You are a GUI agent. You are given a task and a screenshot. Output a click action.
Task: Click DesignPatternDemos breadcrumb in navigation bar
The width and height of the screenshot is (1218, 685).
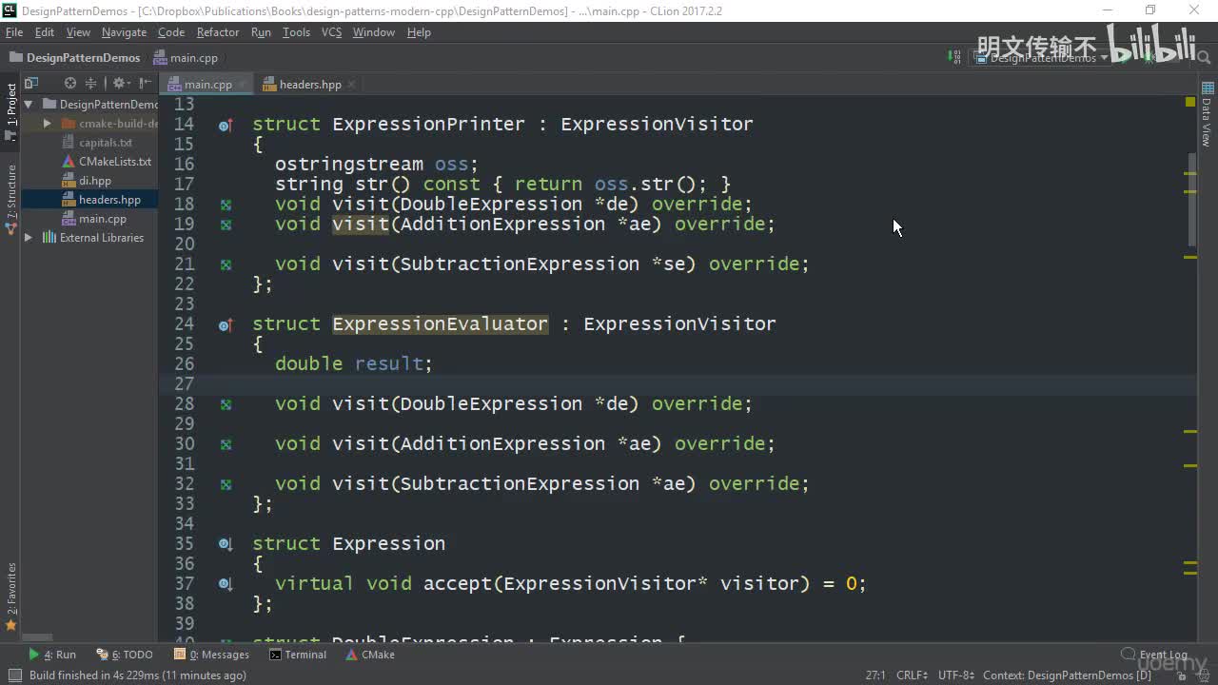[75, 58]
